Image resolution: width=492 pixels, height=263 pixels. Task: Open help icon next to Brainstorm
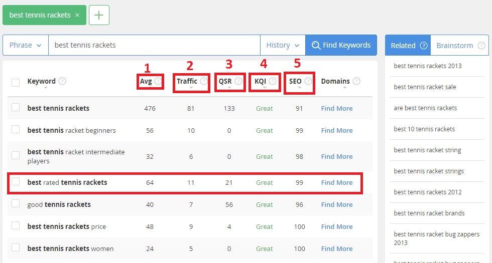481,46
